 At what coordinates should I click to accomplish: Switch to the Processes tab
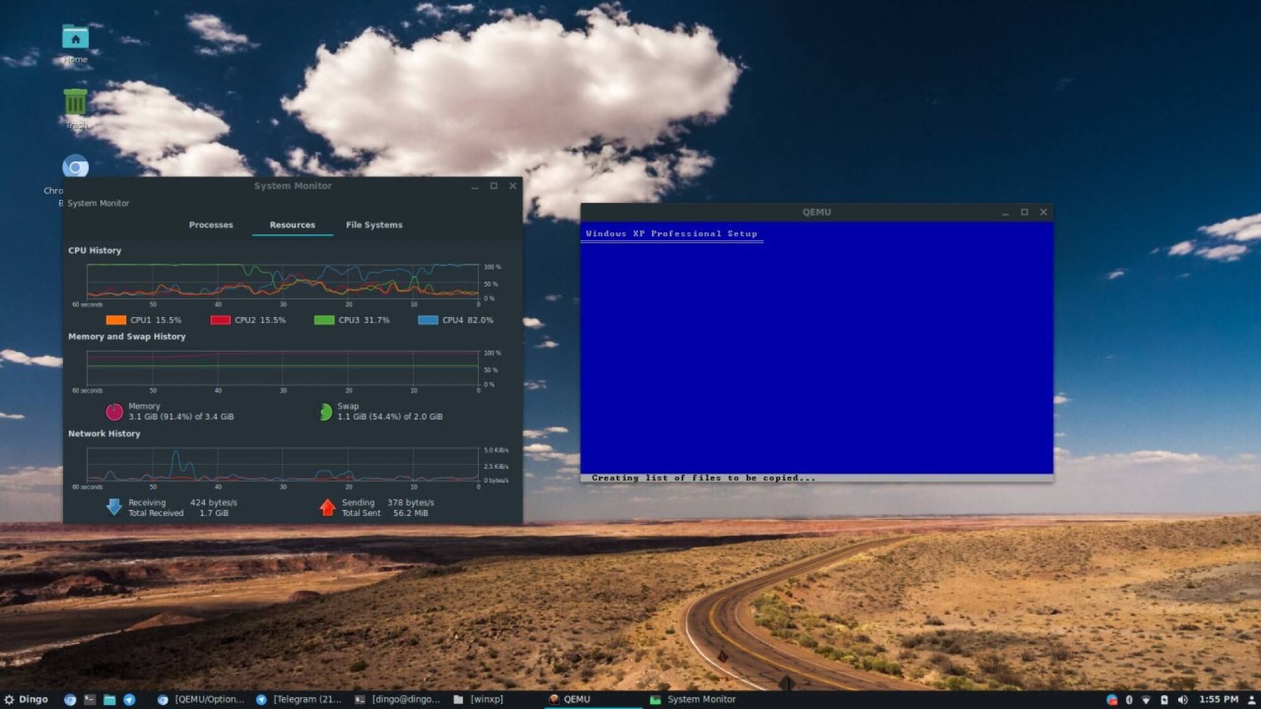click(211, 225)
